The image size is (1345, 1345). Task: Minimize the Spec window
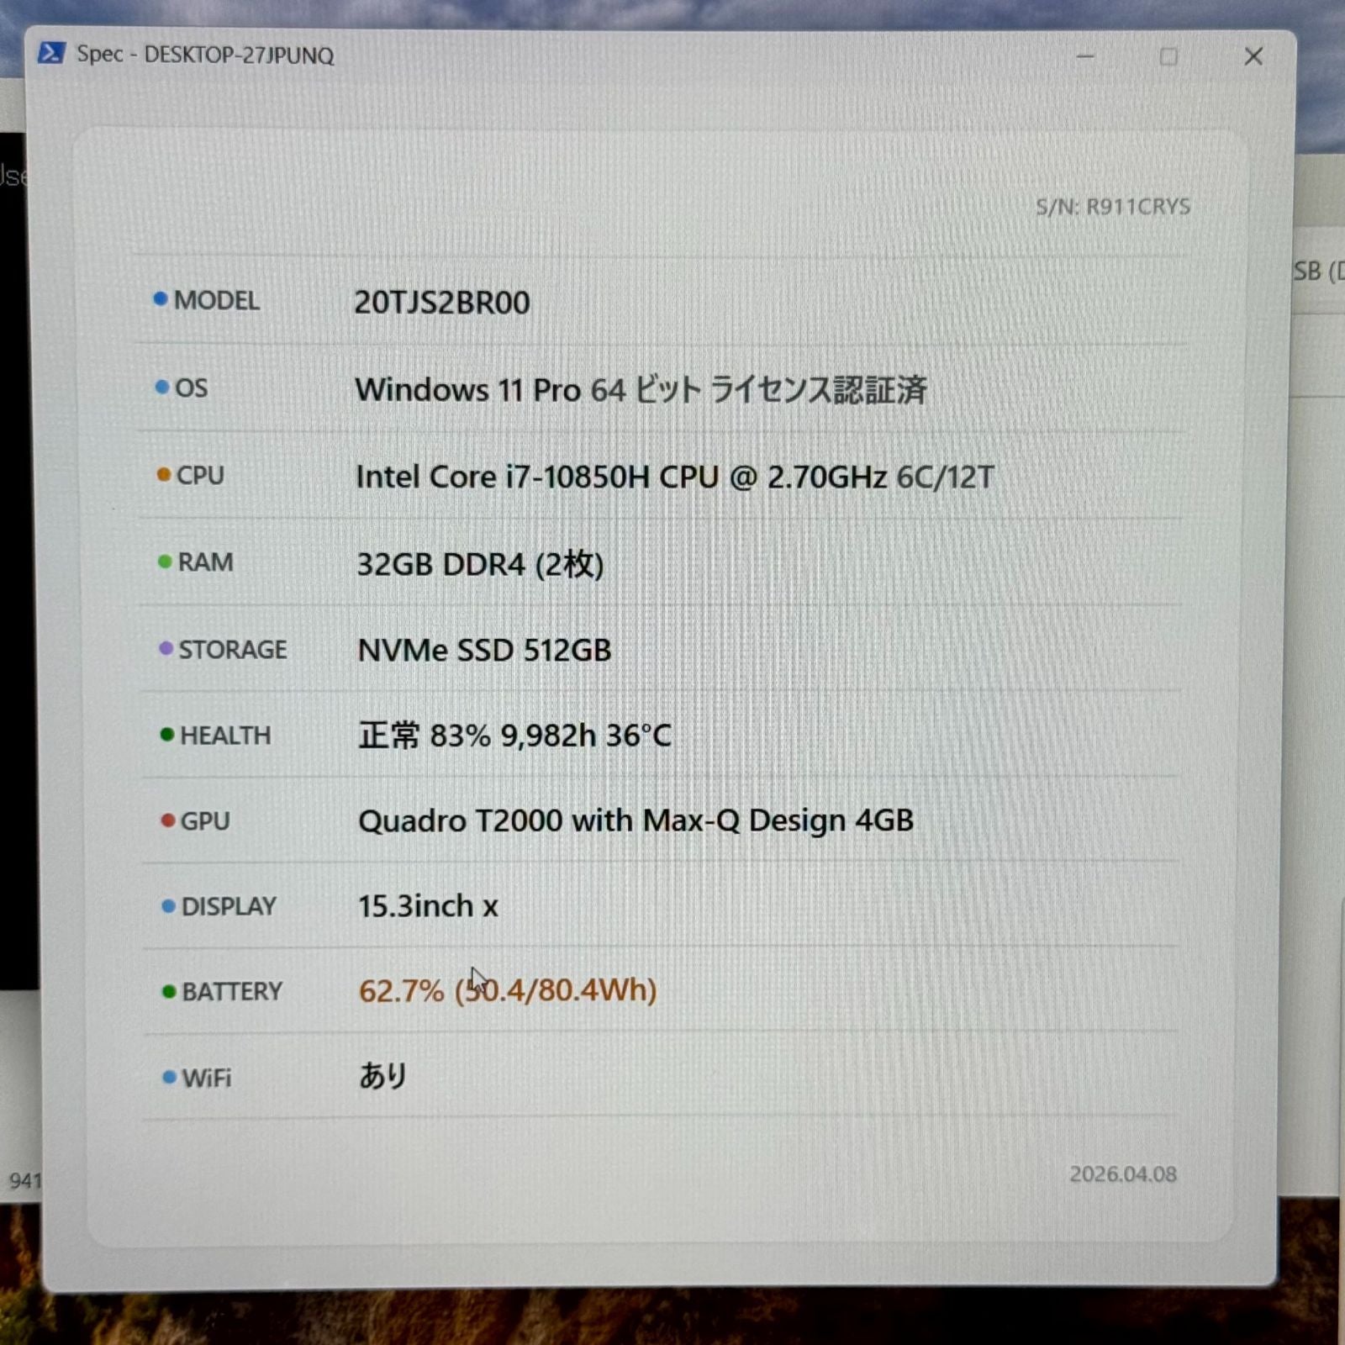[1085, 56]
